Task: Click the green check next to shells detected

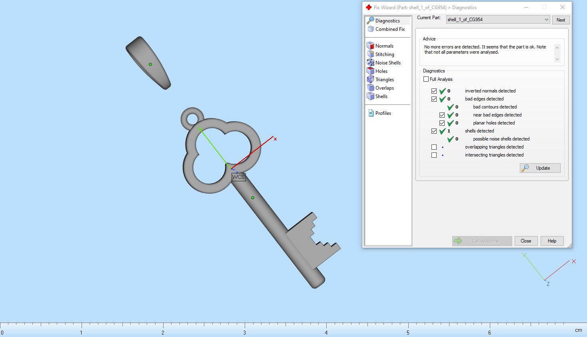Action: click(443, 131)
